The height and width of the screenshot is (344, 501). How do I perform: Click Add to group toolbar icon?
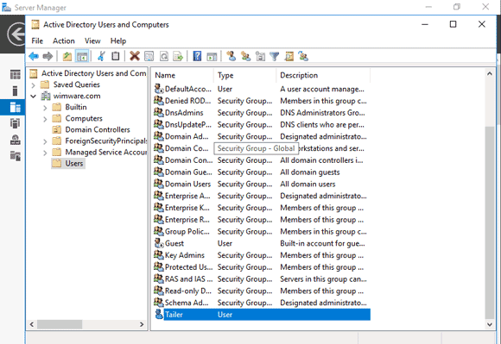point(303,56)
